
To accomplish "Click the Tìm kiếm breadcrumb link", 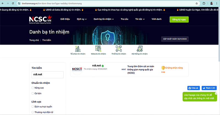I will 46,40.
